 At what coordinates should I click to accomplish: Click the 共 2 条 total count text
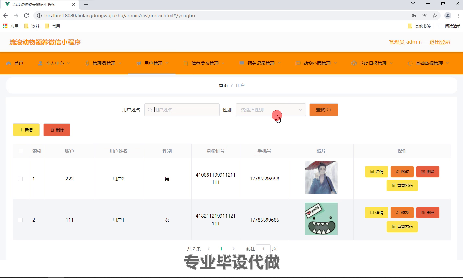point(194,249)
